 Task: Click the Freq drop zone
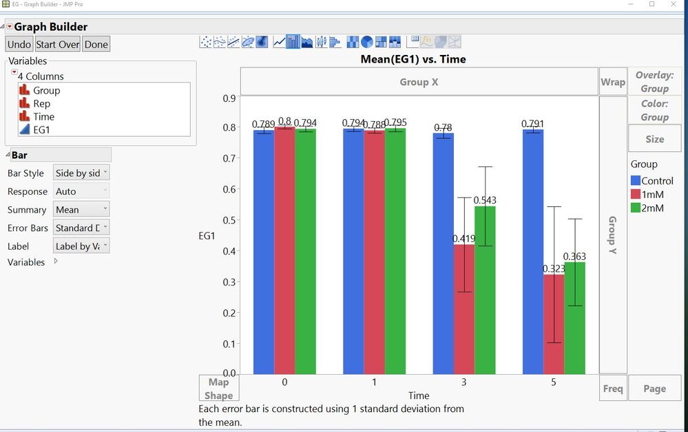613,388
